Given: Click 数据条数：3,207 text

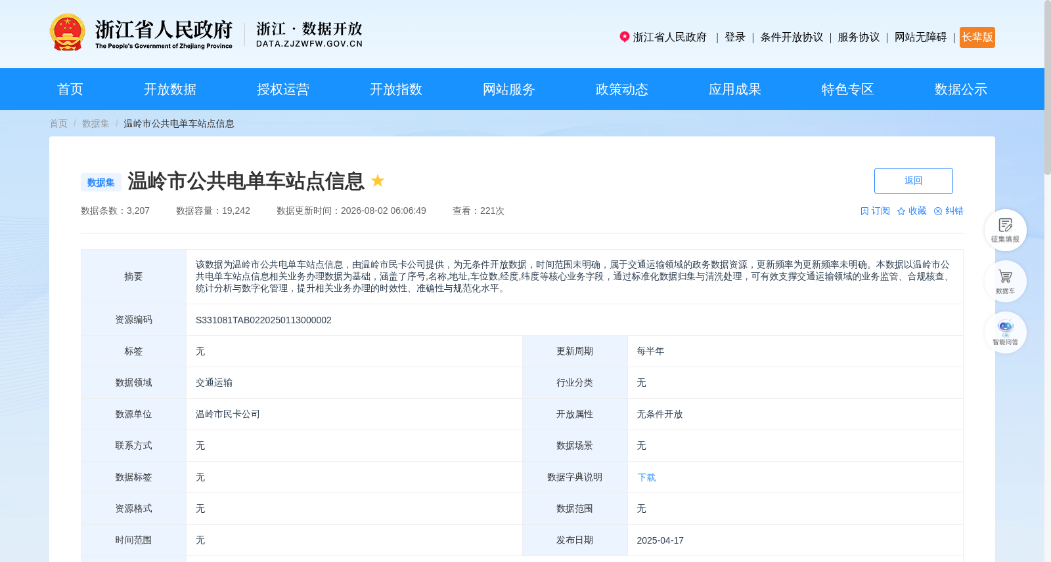Looking at the screenshot, I should tap(115, 211).
